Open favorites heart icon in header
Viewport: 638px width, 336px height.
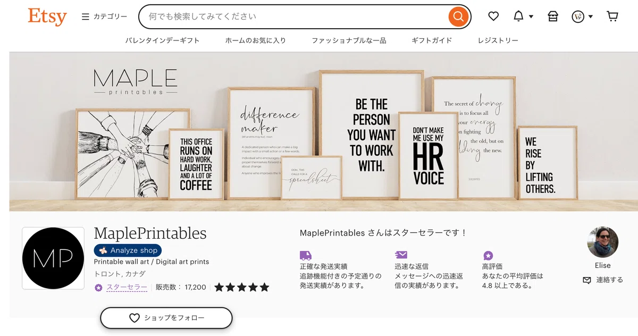click(493, 16)
